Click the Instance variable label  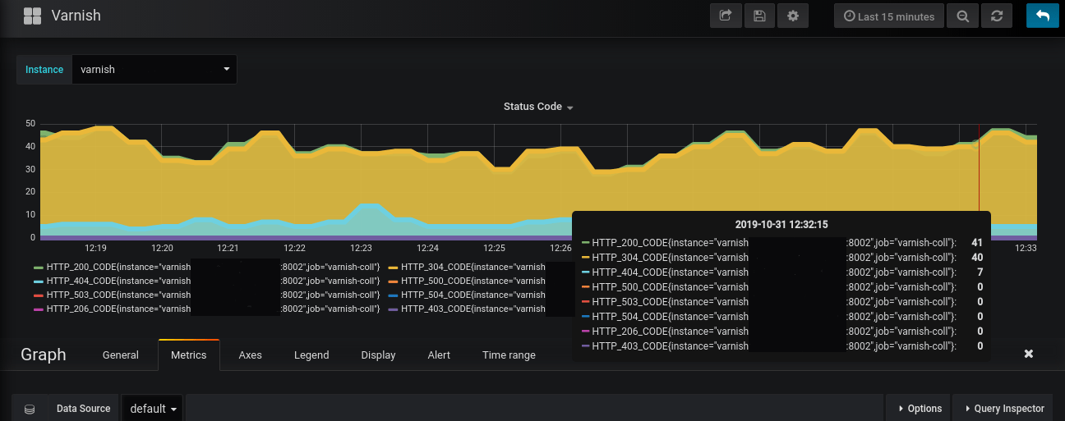tap(44, 70)
